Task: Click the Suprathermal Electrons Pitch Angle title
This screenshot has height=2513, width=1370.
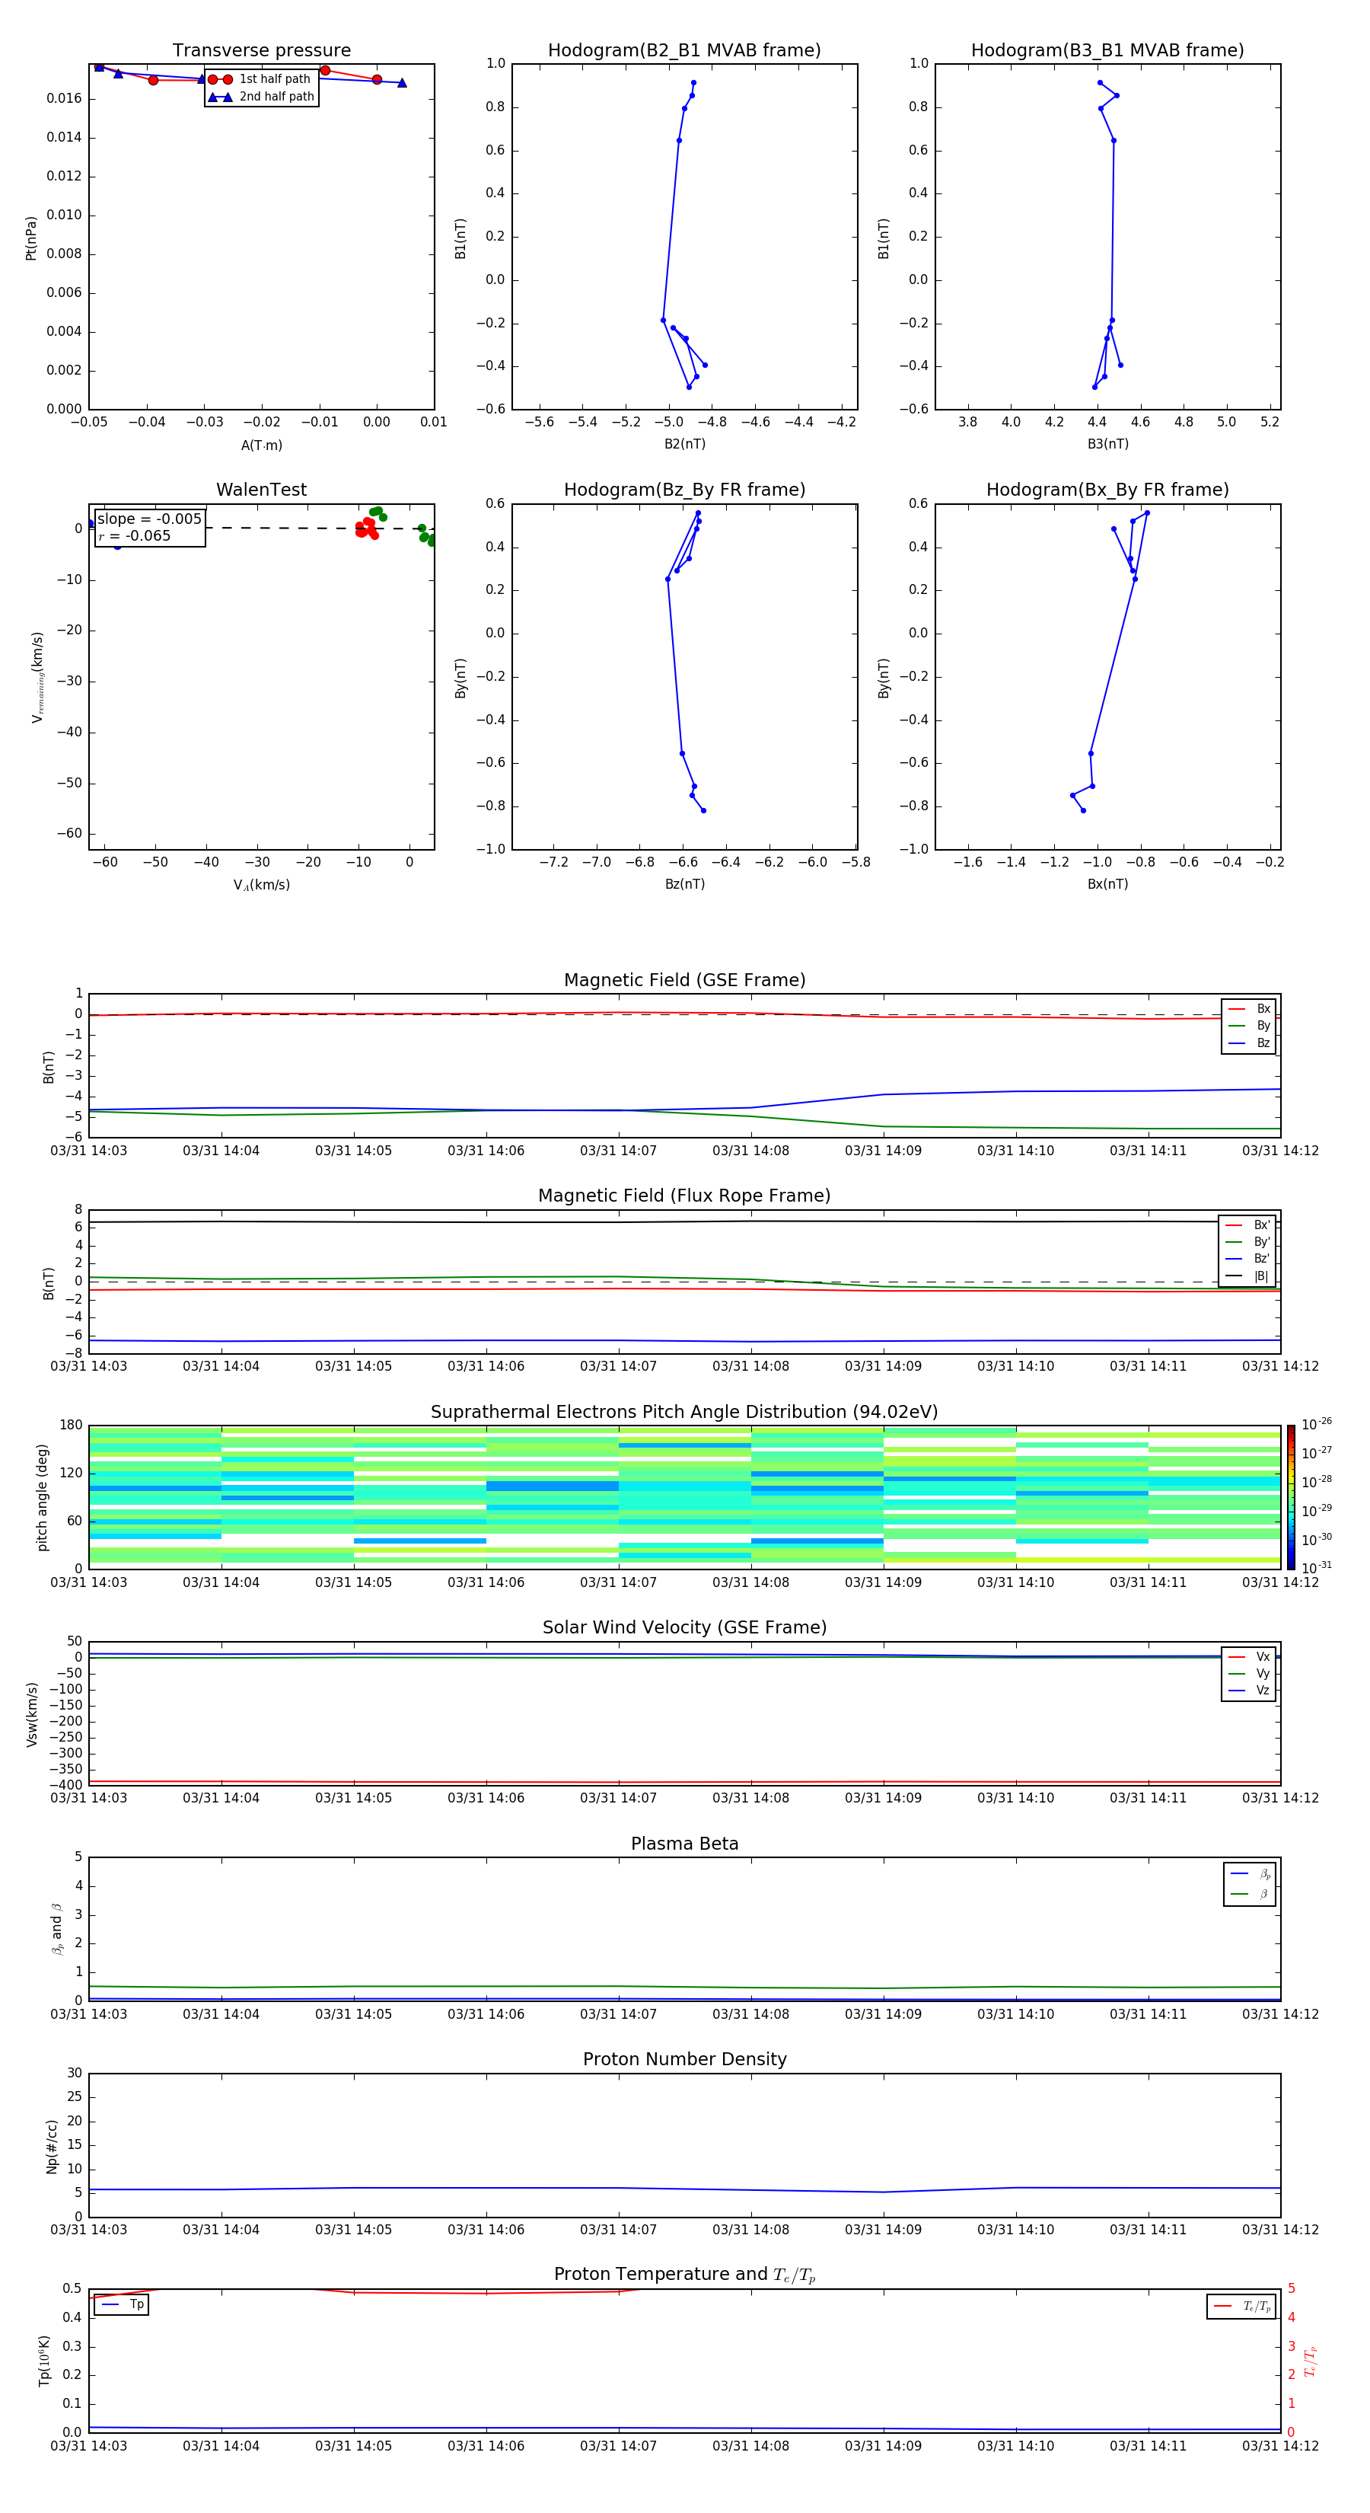Action: click(683, 1412)
